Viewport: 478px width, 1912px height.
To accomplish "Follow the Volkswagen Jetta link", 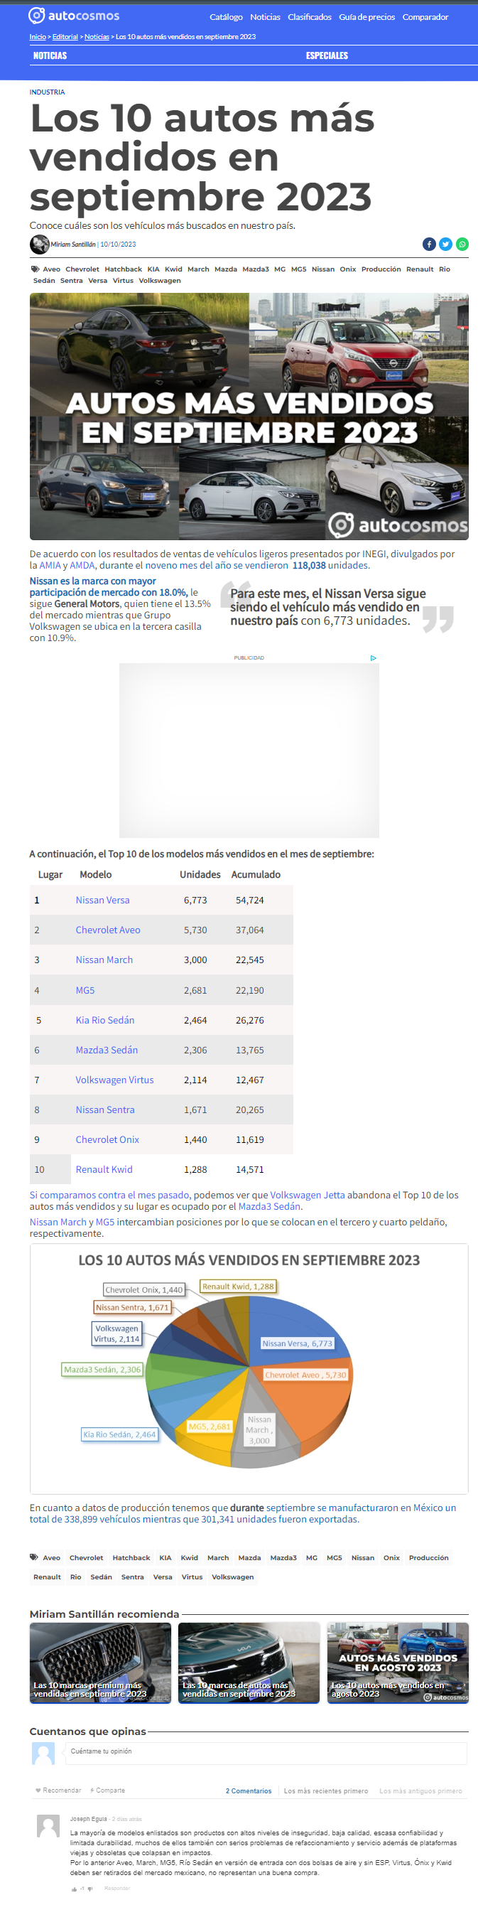I will (x=308, y=1195).
